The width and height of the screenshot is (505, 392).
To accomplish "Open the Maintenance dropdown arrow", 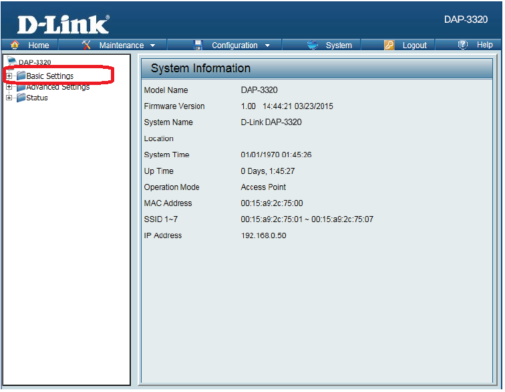I will pos(153,45).
